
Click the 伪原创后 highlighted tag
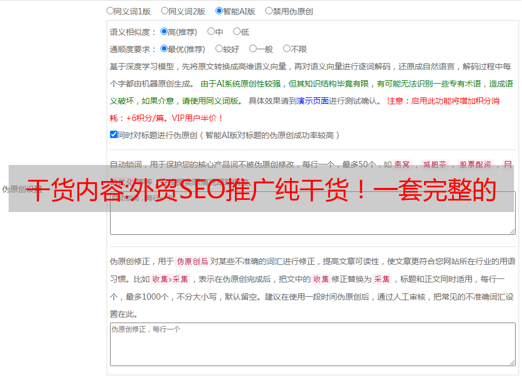point(193,261)
